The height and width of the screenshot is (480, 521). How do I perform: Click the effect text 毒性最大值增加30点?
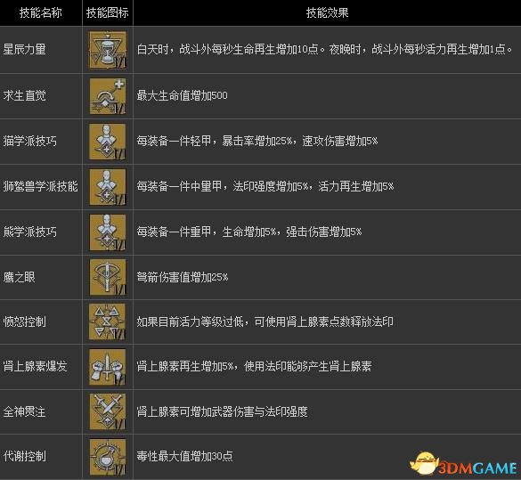(184, 456)
